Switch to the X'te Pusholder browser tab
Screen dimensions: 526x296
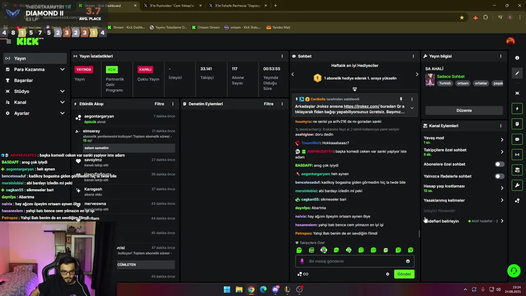[x=172, y=6]
